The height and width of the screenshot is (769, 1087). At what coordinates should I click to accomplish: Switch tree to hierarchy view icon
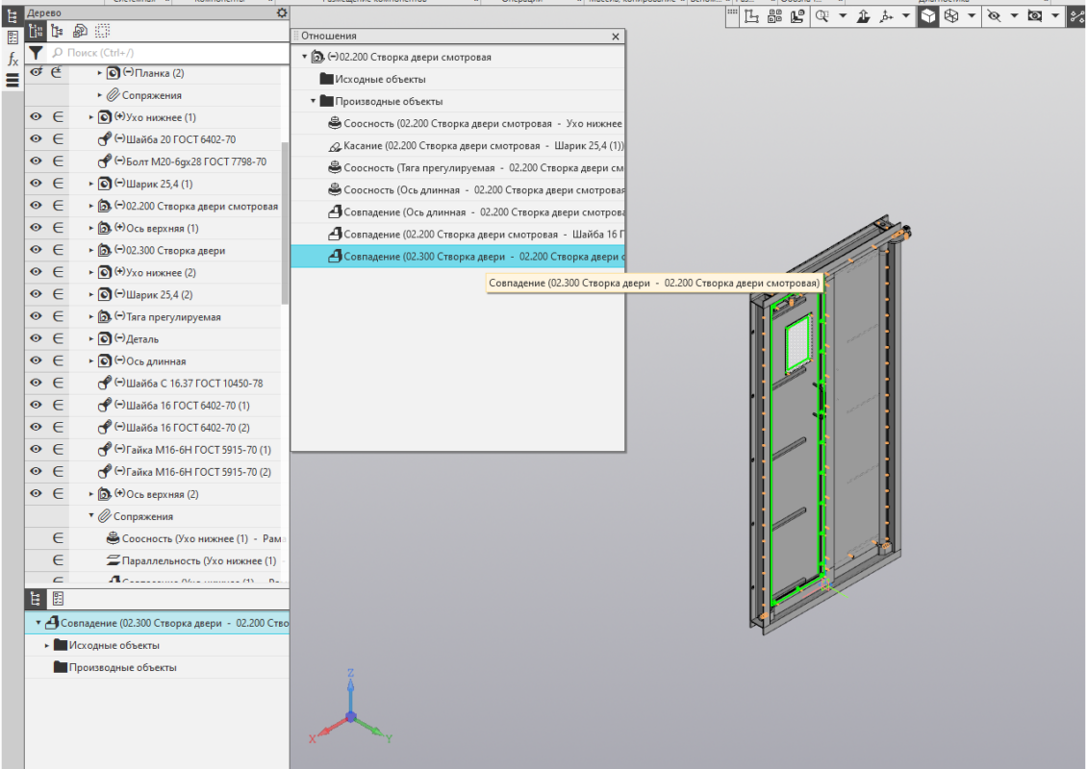coord(58,31)
